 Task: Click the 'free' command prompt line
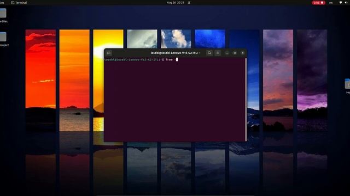pyautogui.click(x=141, y=59)
